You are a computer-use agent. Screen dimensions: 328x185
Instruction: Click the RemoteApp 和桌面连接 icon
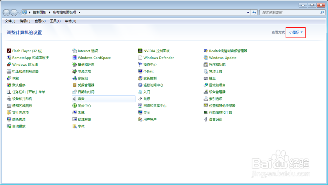coord(9,58)
